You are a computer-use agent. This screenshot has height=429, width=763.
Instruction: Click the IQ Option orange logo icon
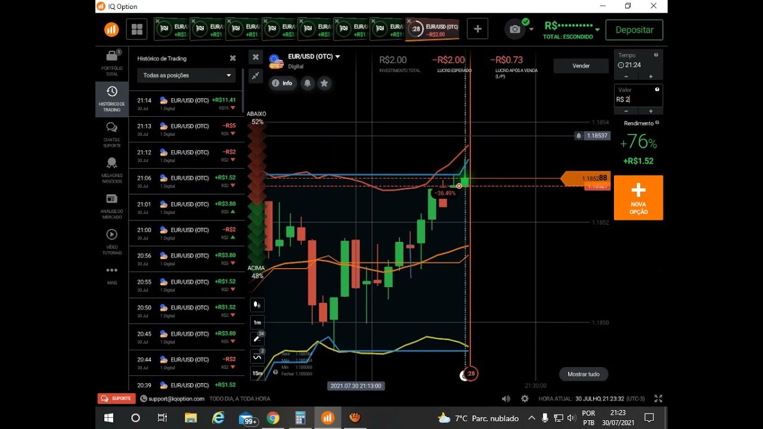click(111, 29)
